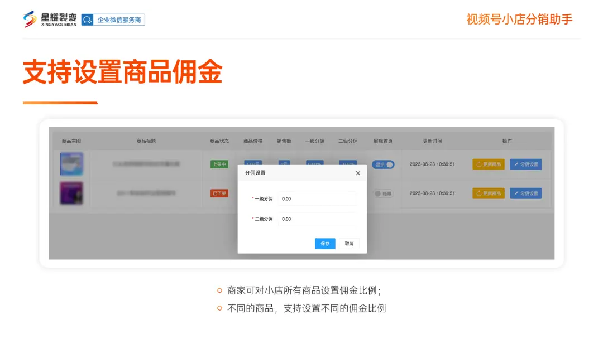Click the 商品价格 column header
Image resolution: width=603 pixels, height=339 pixels.
click(x=253, y=141)
